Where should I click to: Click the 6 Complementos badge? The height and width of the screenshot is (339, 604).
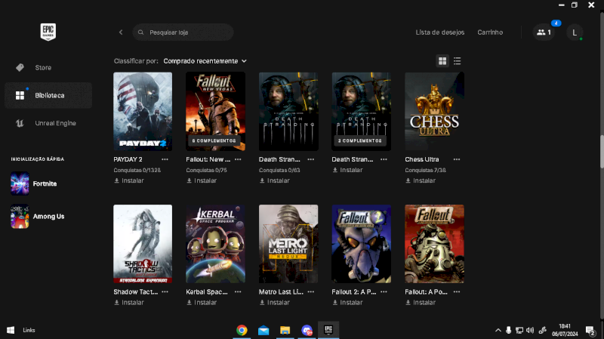coord(214,140)
